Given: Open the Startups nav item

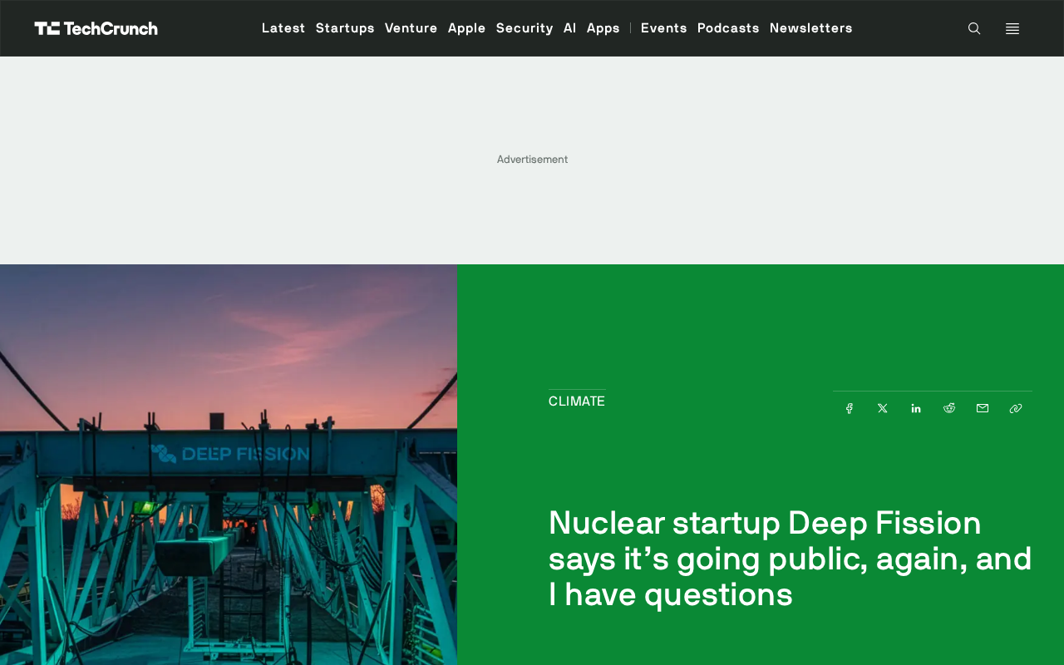Looking at the screenshot, I should coord(345,28).
